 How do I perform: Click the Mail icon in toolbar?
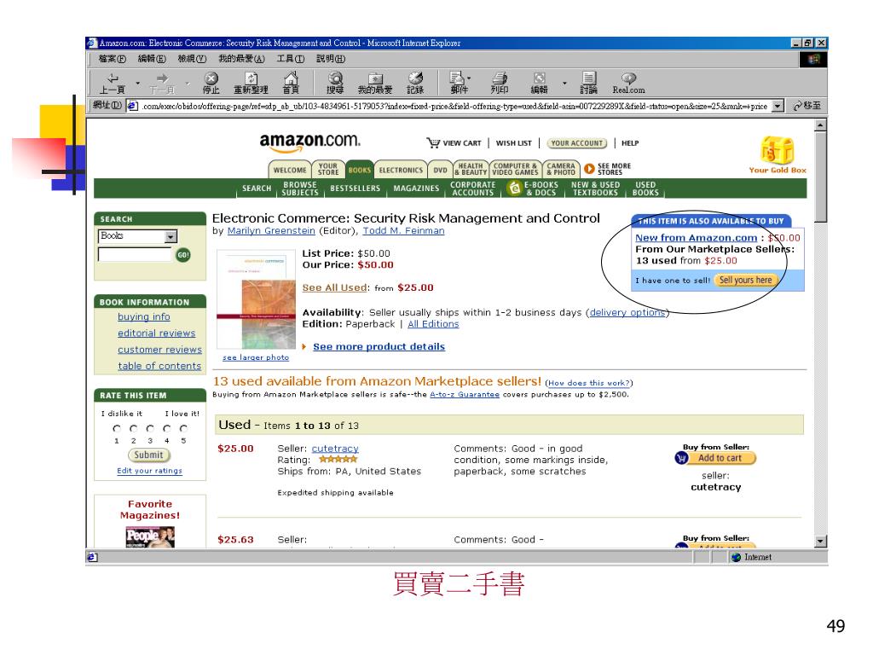457,78
